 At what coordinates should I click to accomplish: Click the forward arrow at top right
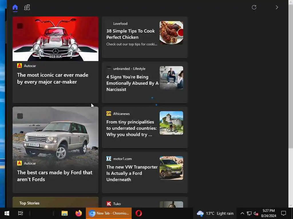[277, 7]
